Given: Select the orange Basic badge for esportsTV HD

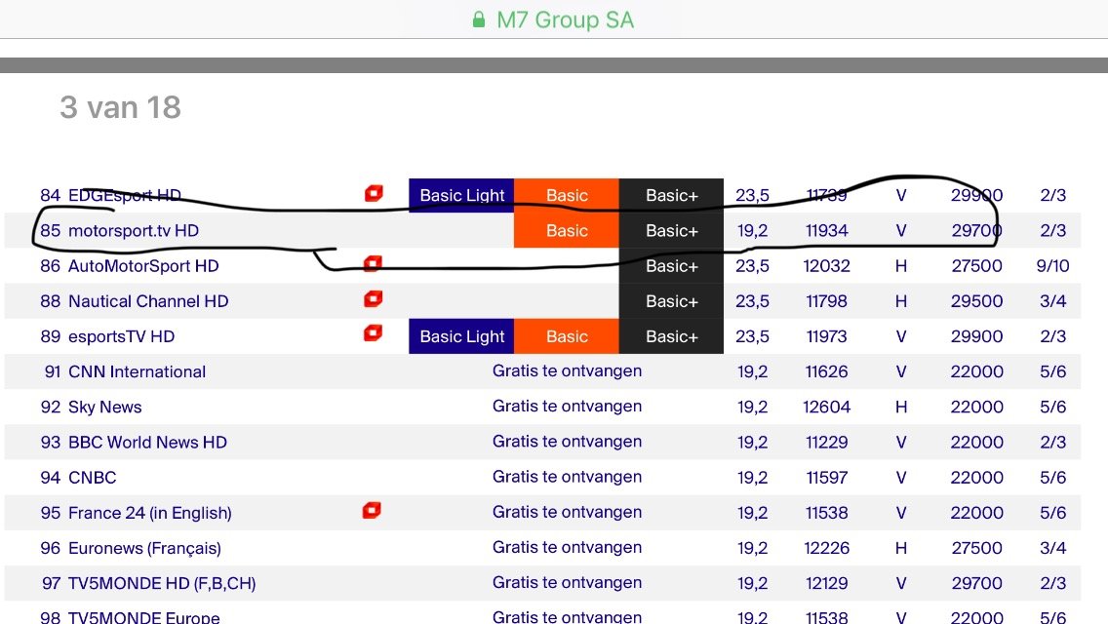Looking at the screenshot, I should click(x=567, y=336).
